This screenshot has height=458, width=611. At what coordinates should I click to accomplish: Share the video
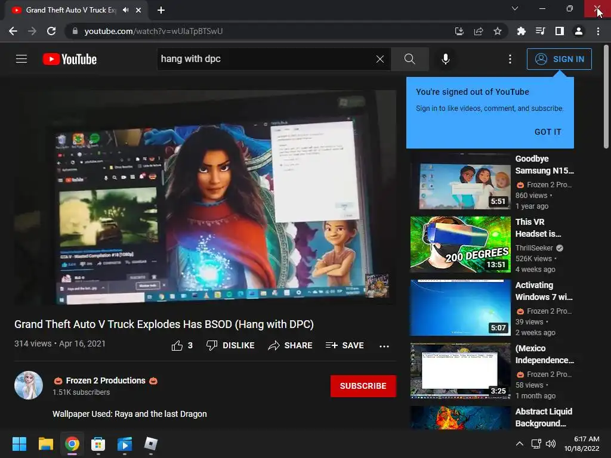(x=291, y=345)
